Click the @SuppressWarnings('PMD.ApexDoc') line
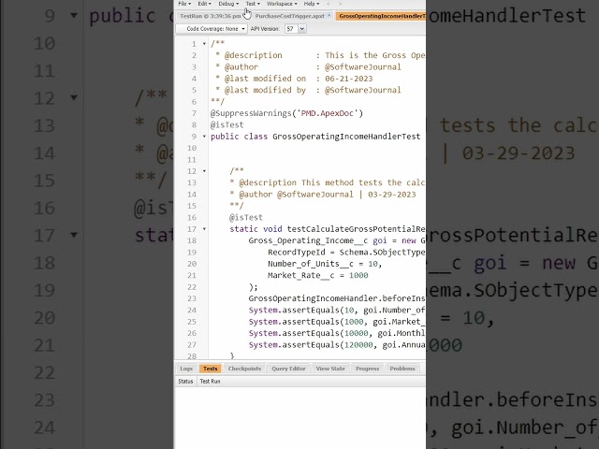The height and width of the screenshot is (449, 599). tap(286, 113)
